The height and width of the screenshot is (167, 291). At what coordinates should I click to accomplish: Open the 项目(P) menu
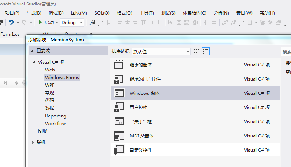click(12, 13)
